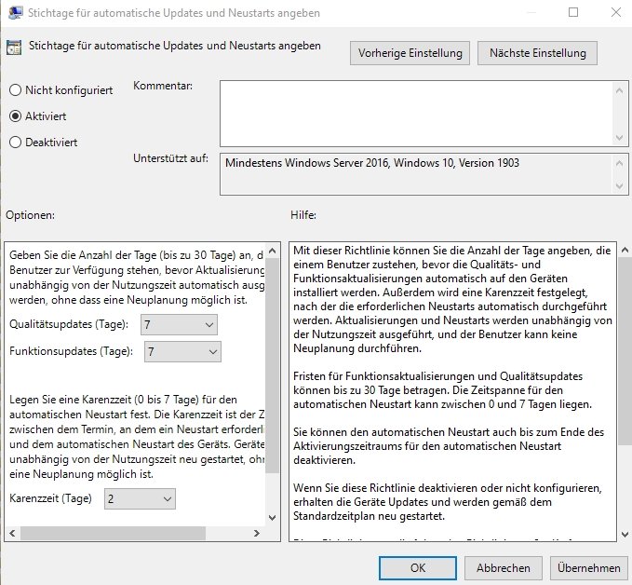Click into the Kommentar text field

416,114
